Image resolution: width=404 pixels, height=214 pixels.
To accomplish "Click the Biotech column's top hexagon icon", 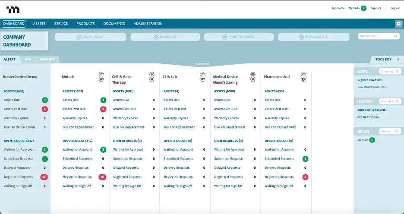I will point(101,74).
